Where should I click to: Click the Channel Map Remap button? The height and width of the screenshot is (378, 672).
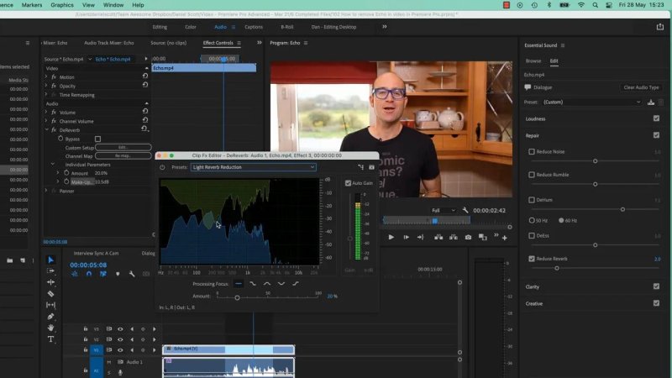coord(123,156)
